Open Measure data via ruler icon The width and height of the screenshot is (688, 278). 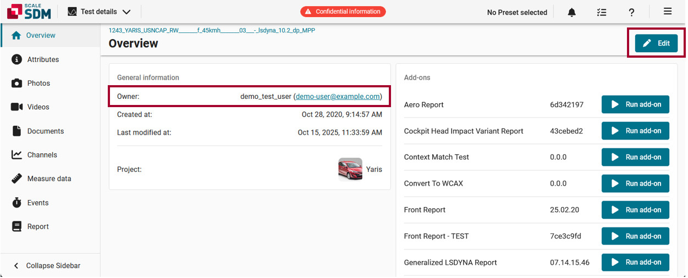pyautogui.click(x=17, y=179)
